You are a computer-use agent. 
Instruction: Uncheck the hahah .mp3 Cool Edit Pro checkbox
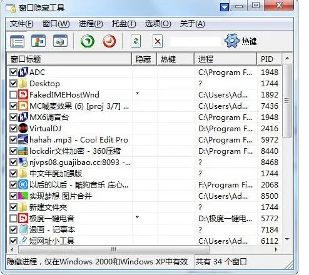click(x=13, y=139)
